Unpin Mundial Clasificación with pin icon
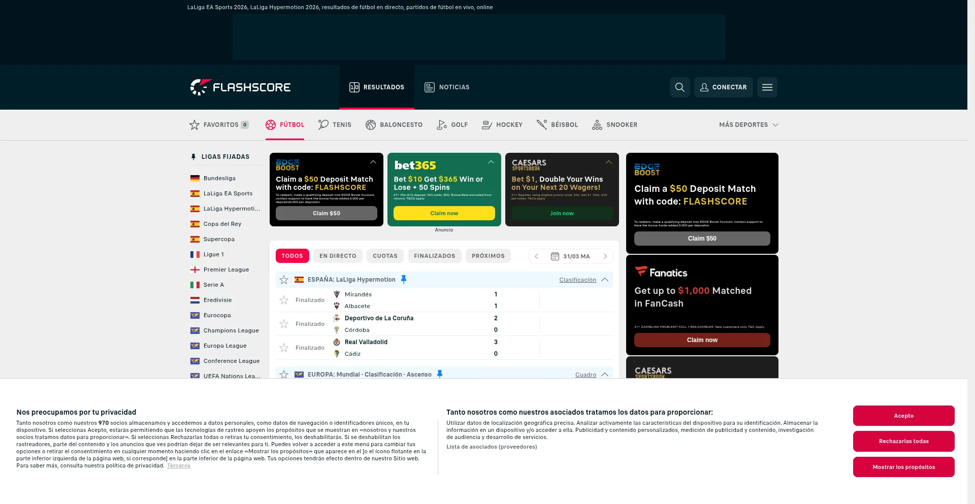 click(x=440, y=374)
